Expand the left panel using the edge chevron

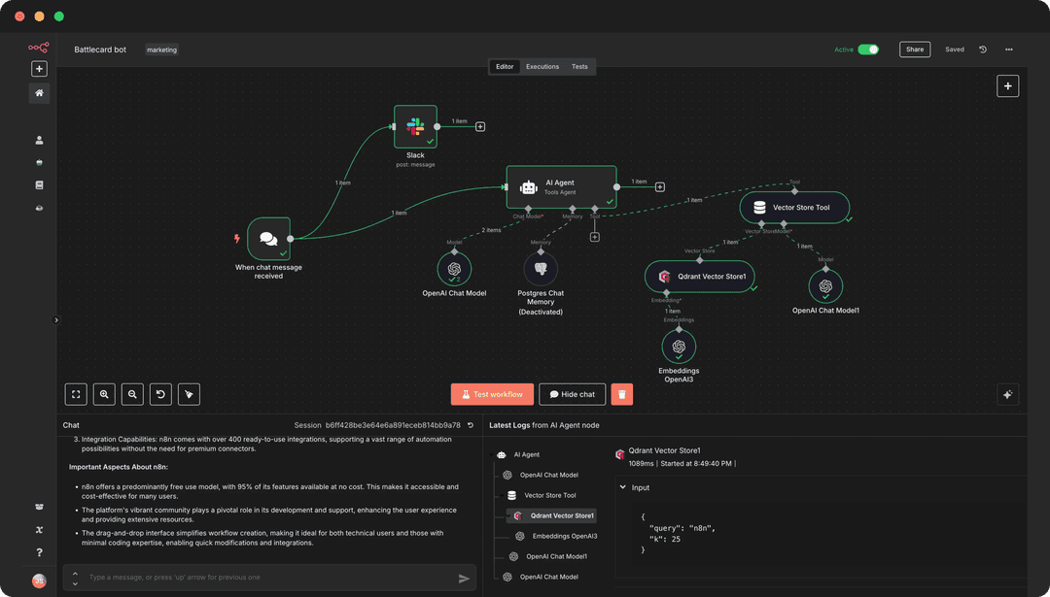coord(56,318)
